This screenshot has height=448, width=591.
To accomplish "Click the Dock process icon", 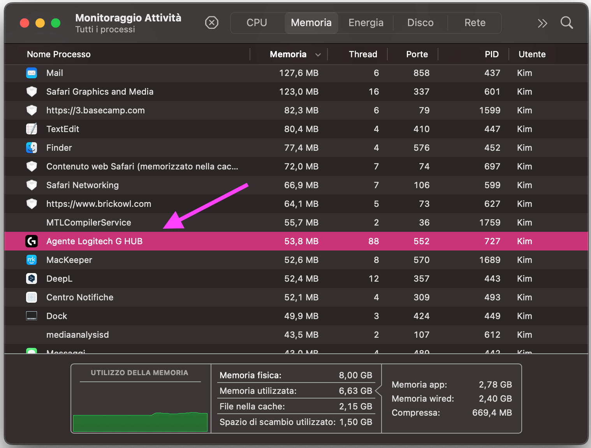I will click(x=32, y=316).
